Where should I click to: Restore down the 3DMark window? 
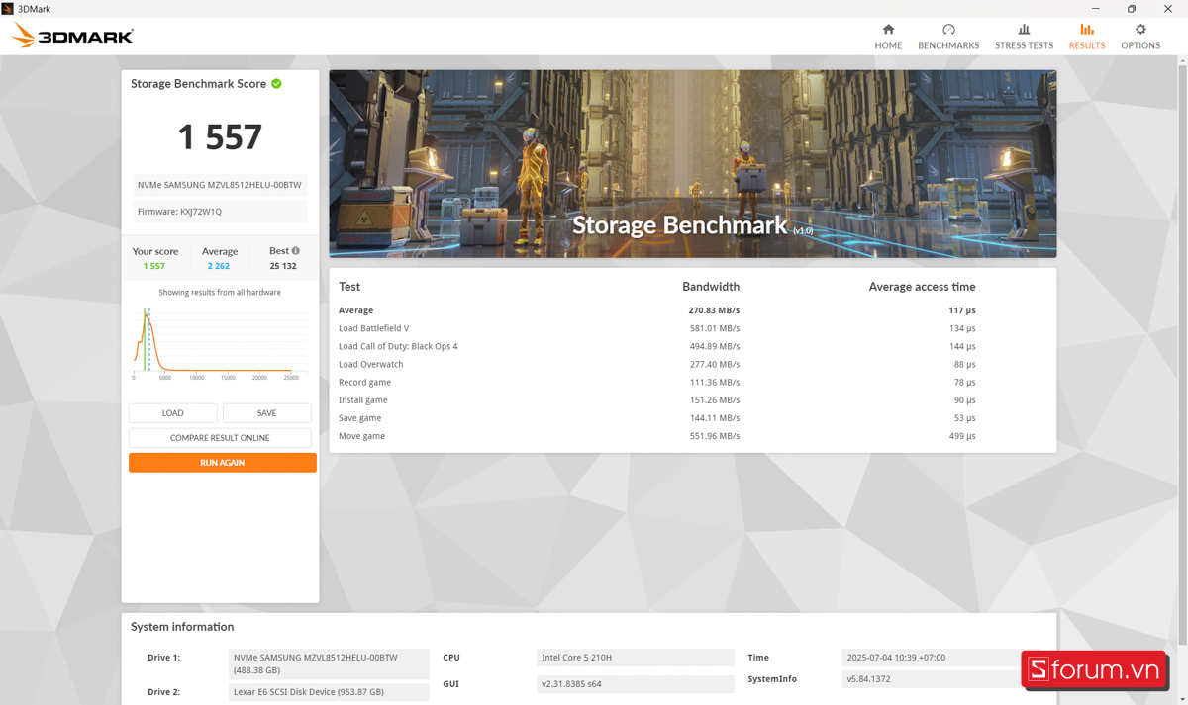(1132, 9)
